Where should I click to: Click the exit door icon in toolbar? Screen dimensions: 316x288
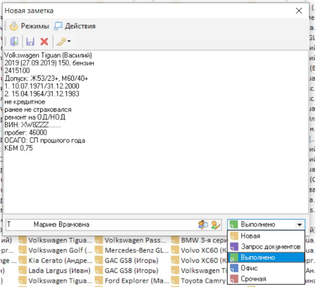(14, 42)
